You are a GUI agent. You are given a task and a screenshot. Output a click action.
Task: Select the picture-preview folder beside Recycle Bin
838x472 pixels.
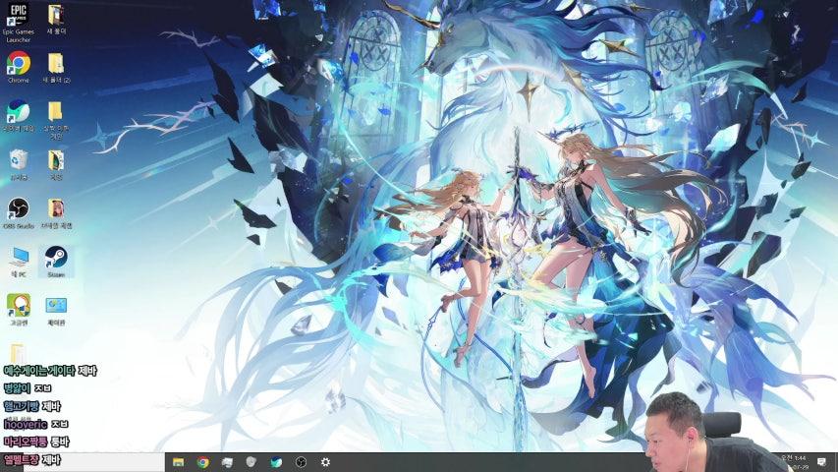tap(56, 164)
